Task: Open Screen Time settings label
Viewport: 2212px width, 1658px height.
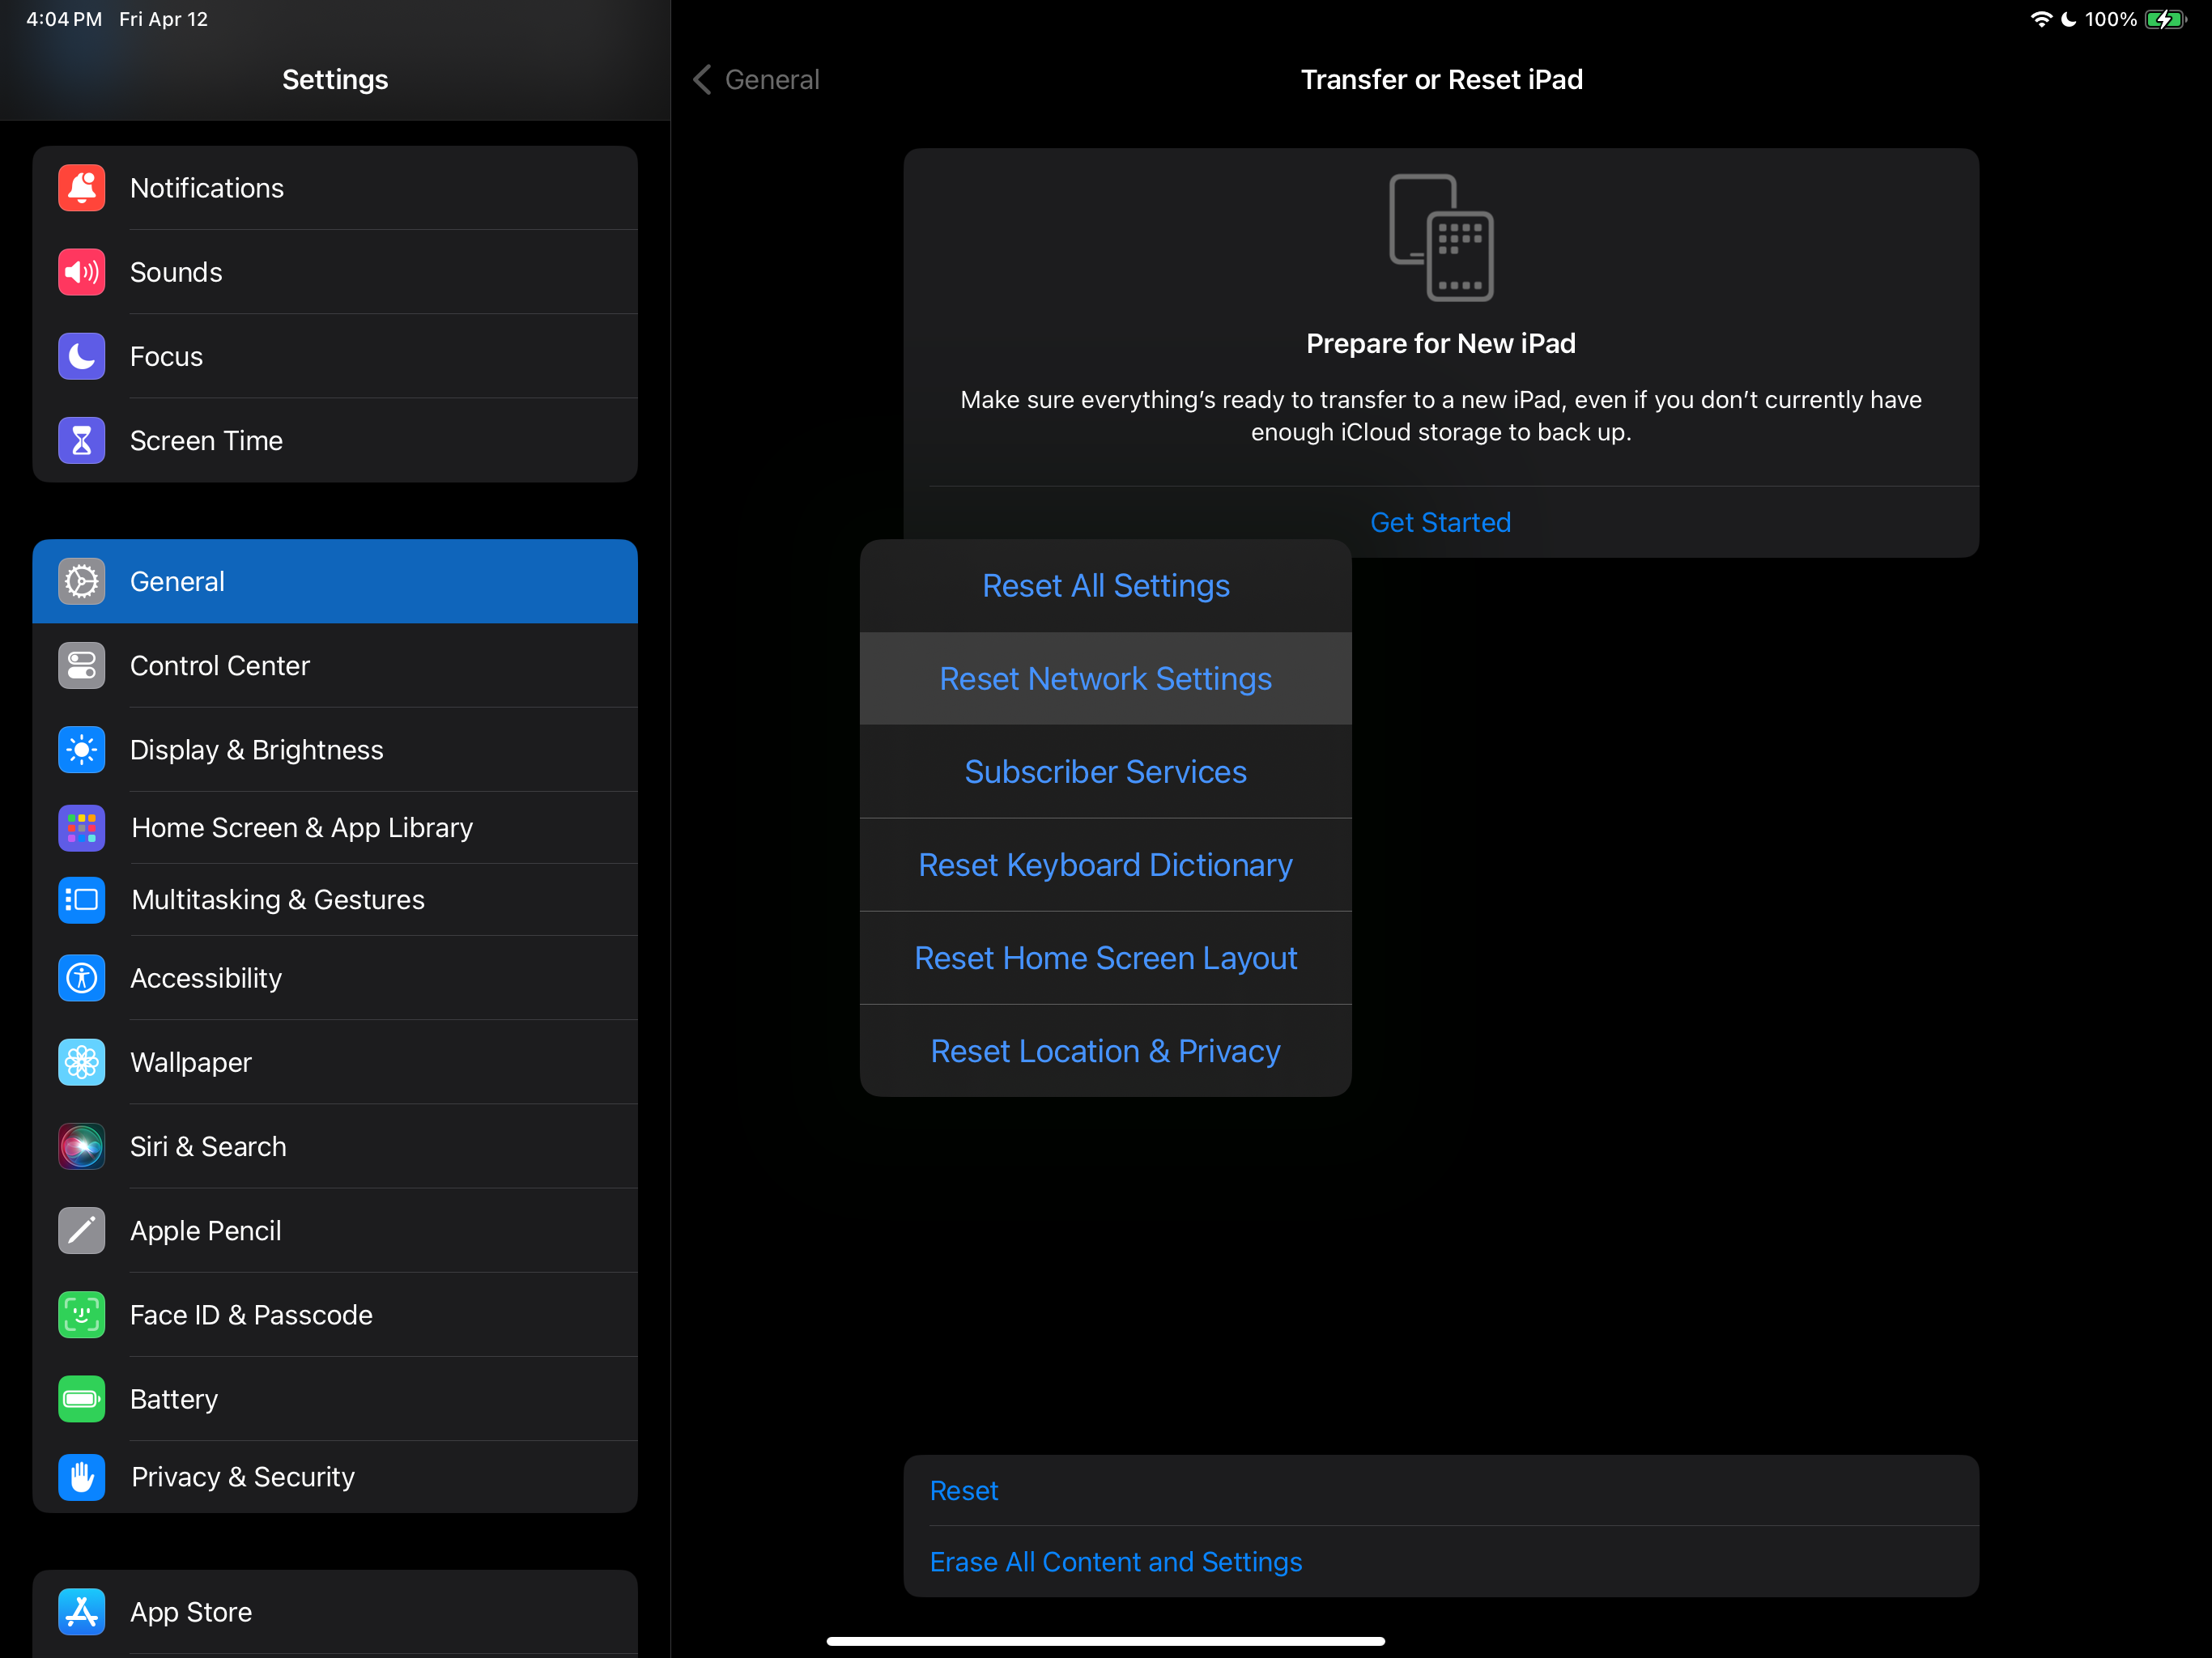Action: [206, 440]
